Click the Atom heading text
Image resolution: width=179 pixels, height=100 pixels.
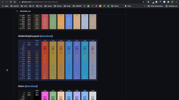point(21,86)
